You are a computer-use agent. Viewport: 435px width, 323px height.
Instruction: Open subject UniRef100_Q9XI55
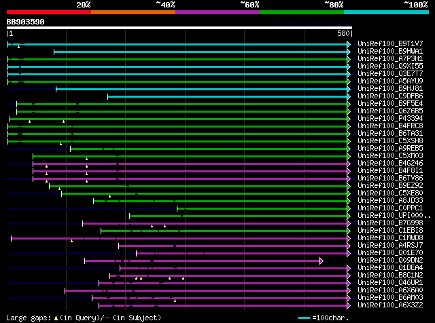tap(390, 66)
